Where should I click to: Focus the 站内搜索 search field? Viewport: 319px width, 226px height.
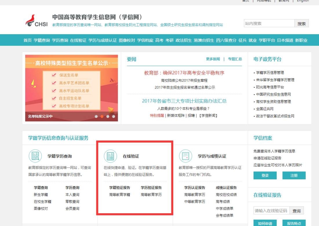269,23
